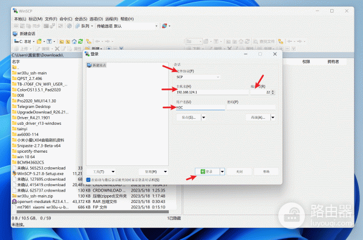Open the 工具(T) tools dropdown button

coord(101,172)
